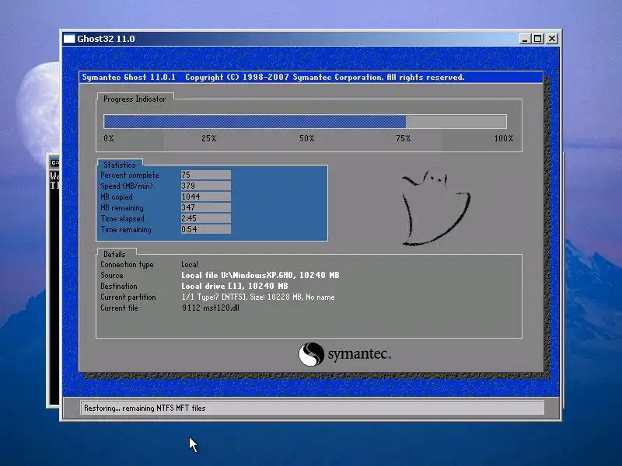
Task: Click the Speed value 379
Action: pyautogui.click(x=206, y=186)
